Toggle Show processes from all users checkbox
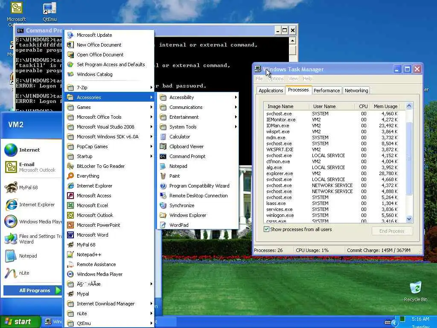 (x=266, y=229)
